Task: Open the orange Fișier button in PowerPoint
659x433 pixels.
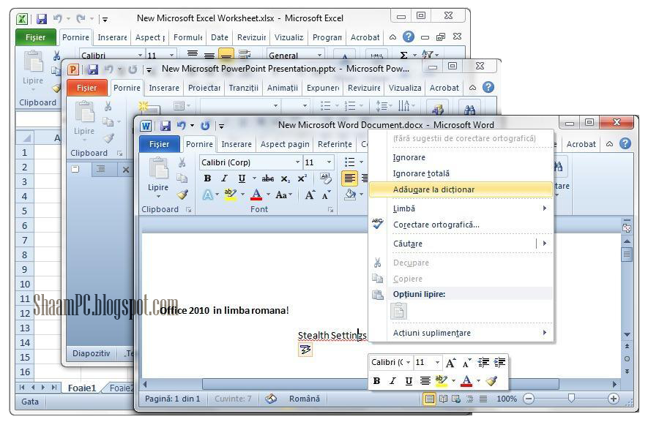Action: pos(86,88)
